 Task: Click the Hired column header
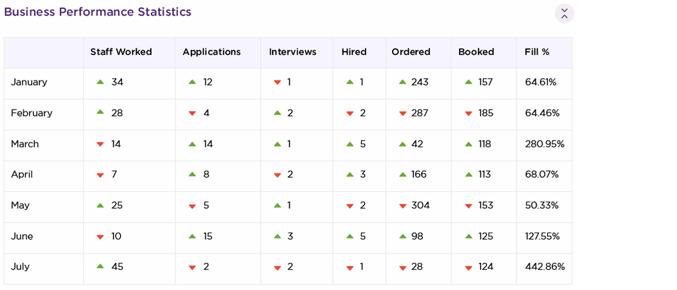[x=354, y=52]
